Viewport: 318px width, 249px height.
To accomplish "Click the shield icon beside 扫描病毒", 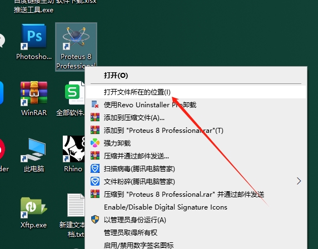I will click(x=95, y=168).
